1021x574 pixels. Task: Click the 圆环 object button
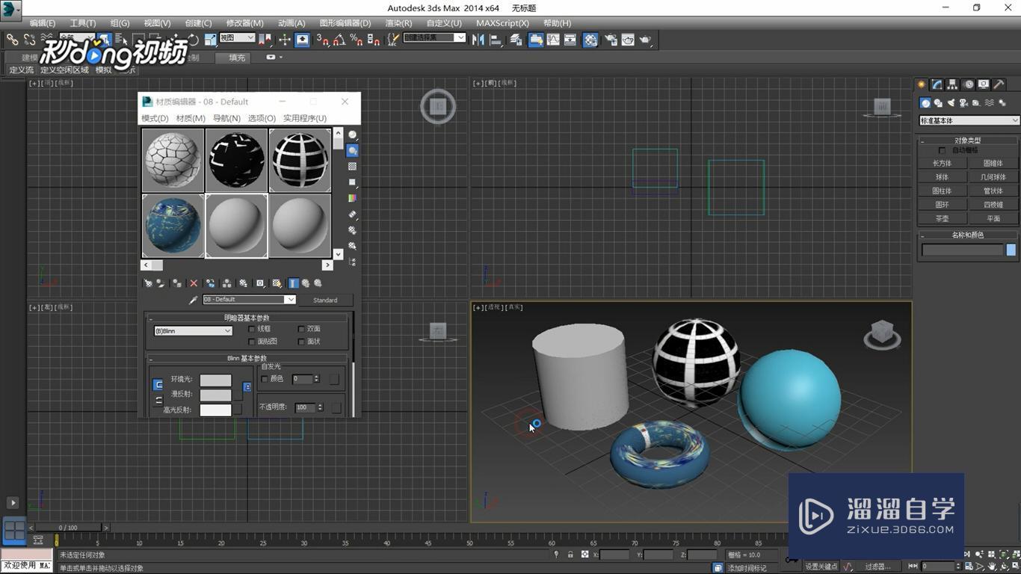[942, 205]
